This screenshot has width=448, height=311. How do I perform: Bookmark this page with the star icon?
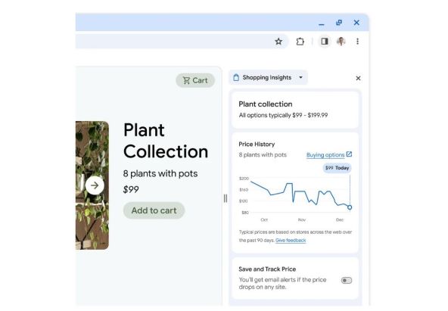pos(278,42)
